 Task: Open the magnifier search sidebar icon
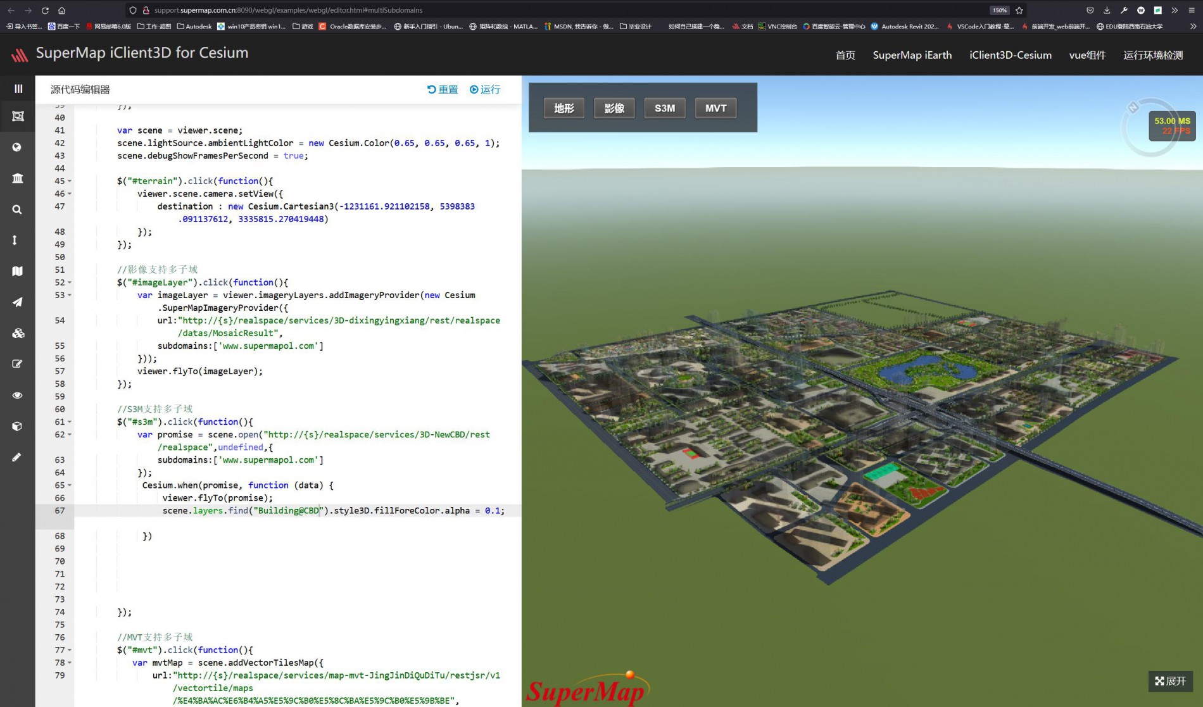coord(17,210)
